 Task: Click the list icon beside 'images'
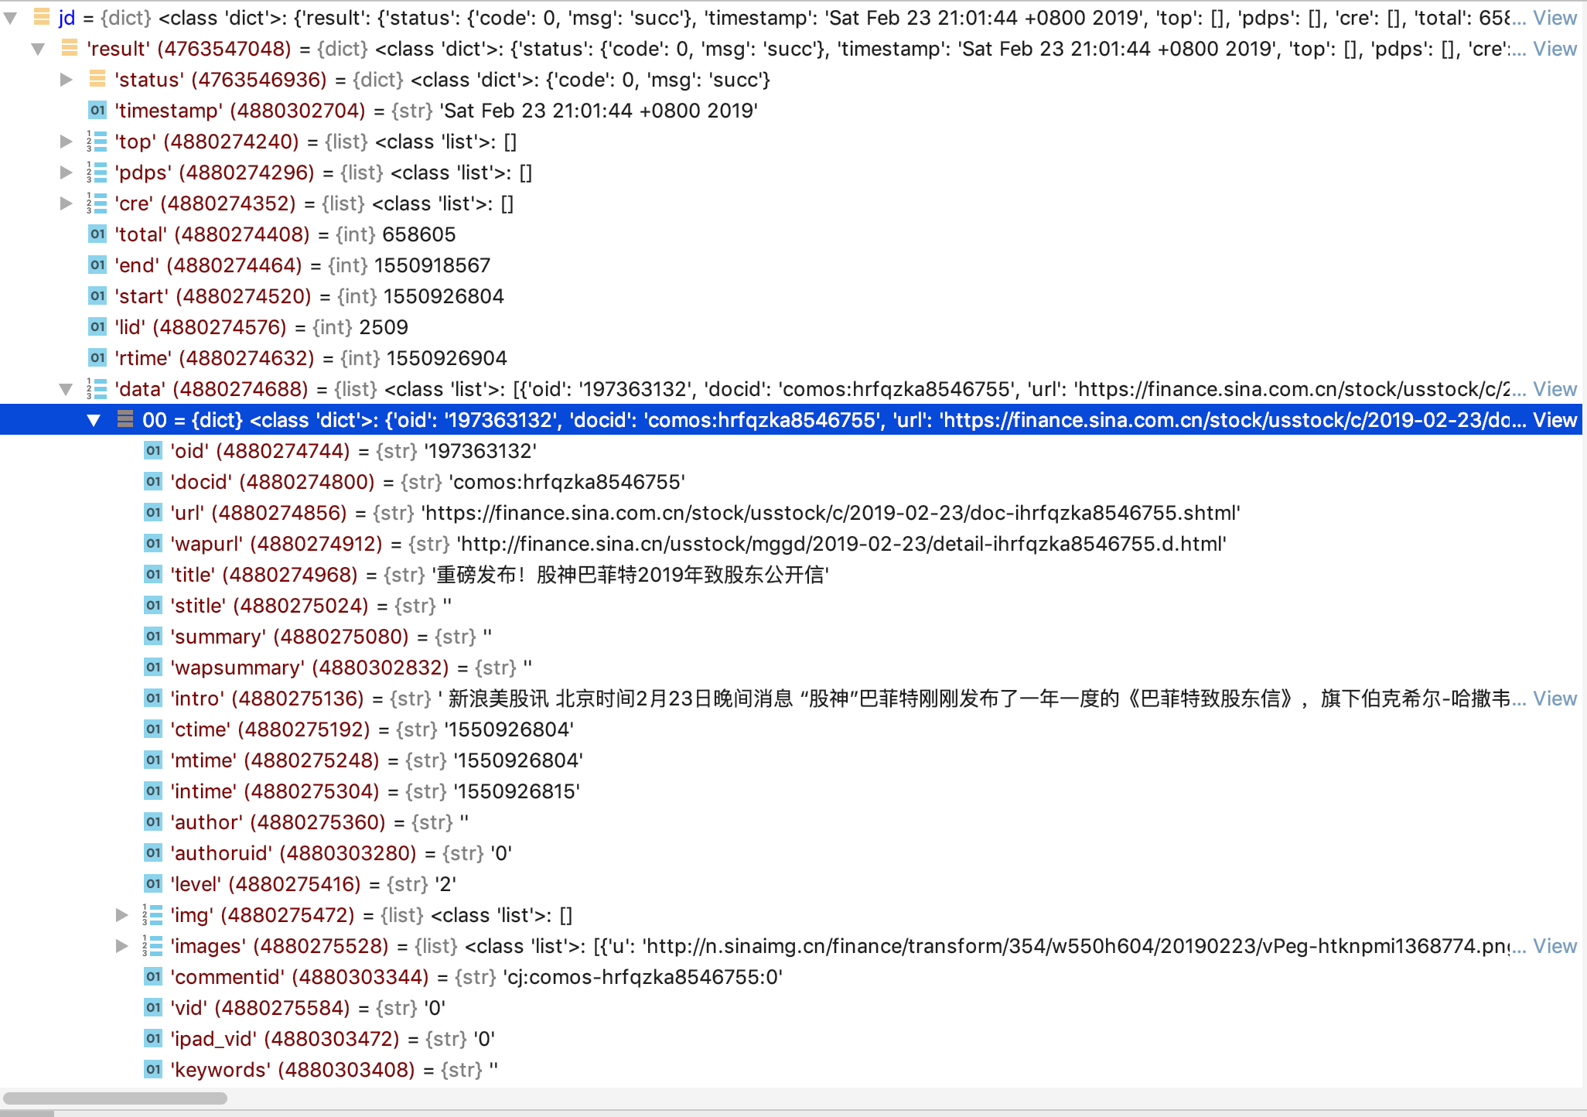point(153,946)
